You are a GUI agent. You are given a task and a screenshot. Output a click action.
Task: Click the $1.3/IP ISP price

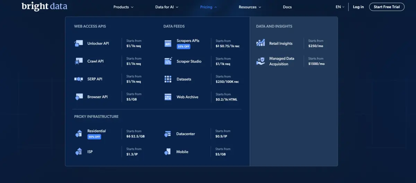[x=132, y=154]
